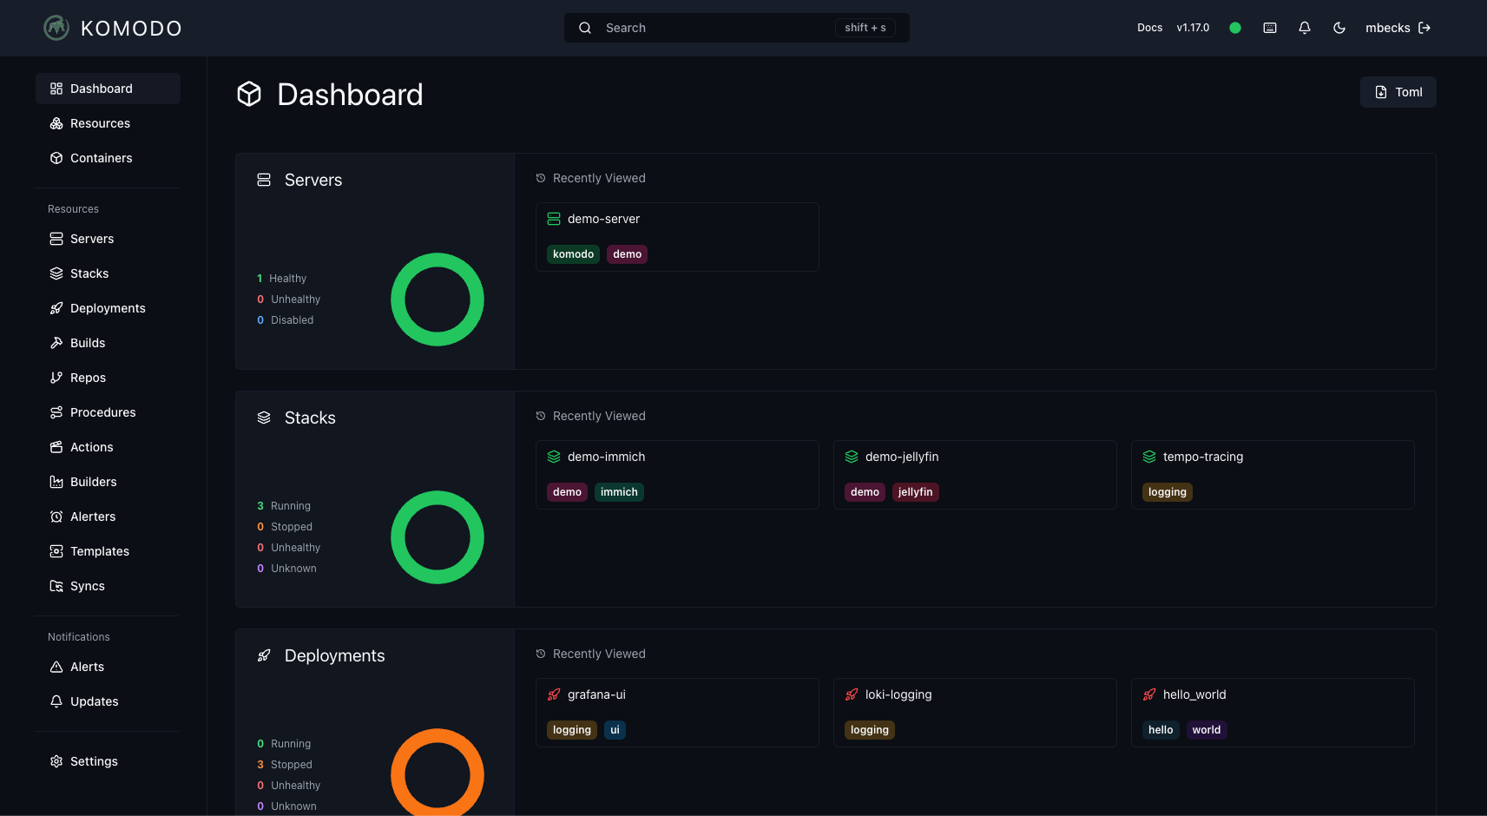Expand the demo-server recently viewed card

point(677,236)
